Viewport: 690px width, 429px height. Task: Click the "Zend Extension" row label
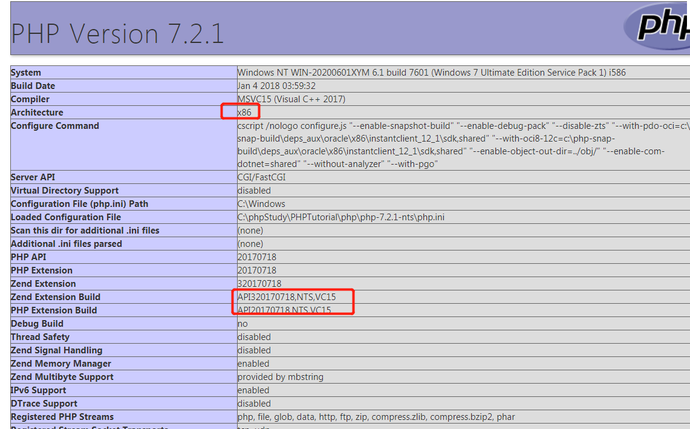click(43, 284)
